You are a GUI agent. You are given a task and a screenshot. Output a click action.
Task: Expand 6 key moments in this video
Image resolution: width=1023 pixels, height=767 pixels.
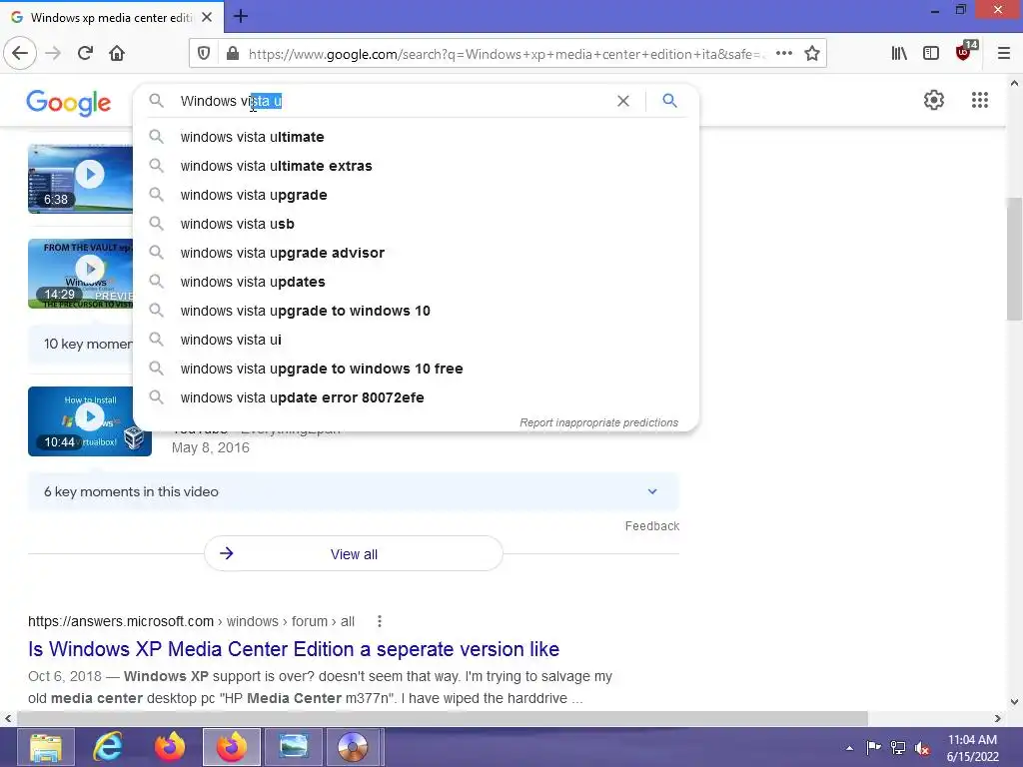click(353, 491)
